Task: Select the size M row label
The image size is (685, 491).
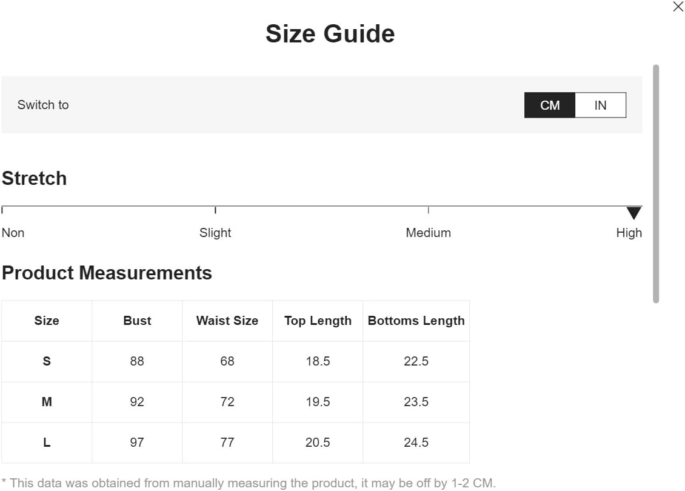Action: (47, 402)
